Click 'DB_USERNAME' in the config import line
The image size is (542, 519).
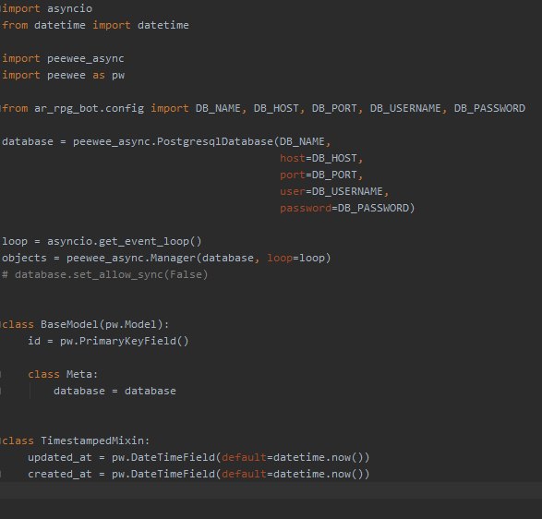point(405,109)
